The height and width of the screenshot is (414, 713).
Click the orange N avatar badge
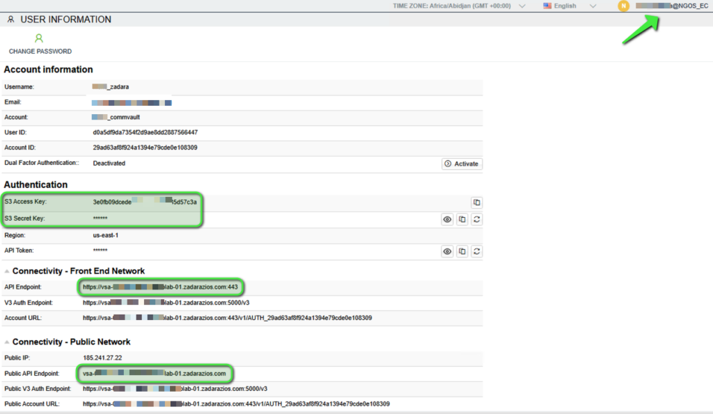(x=623, y=6)
